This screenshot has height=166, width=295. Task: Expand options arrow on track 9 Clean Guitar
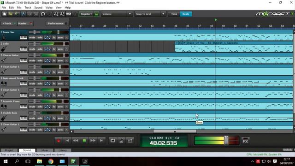tap(66, 130)
